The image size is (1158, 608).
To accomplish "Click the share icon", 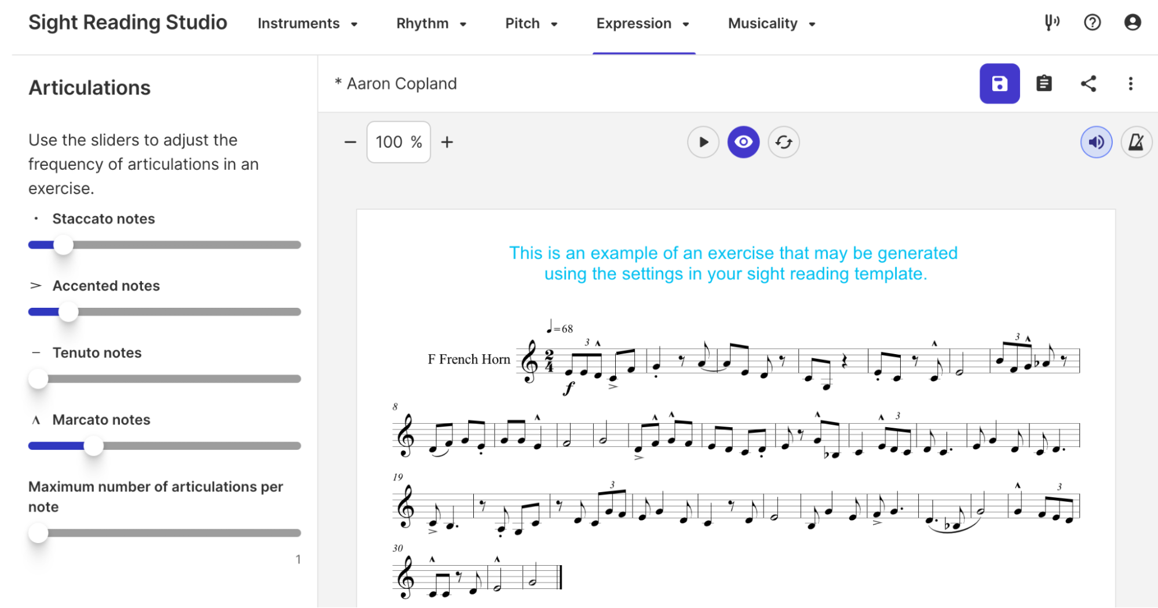I will (1088, 83).
